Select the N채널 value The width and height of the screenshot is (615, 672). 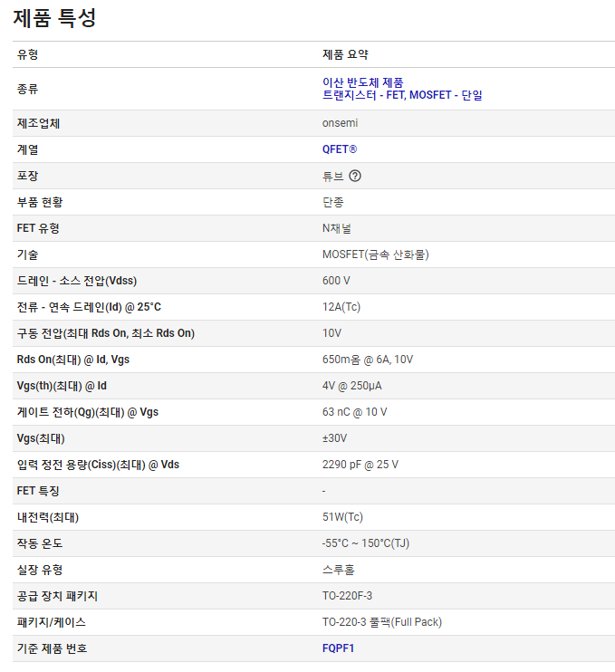(337, 228)
